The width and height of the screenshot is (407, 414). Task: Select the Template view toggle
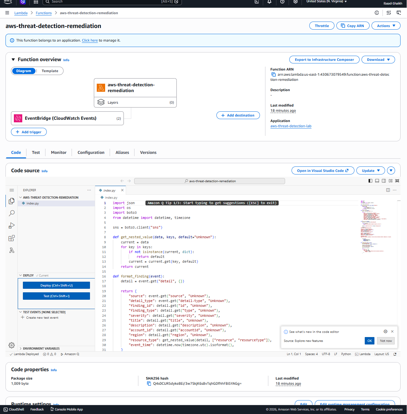point(50,71)
